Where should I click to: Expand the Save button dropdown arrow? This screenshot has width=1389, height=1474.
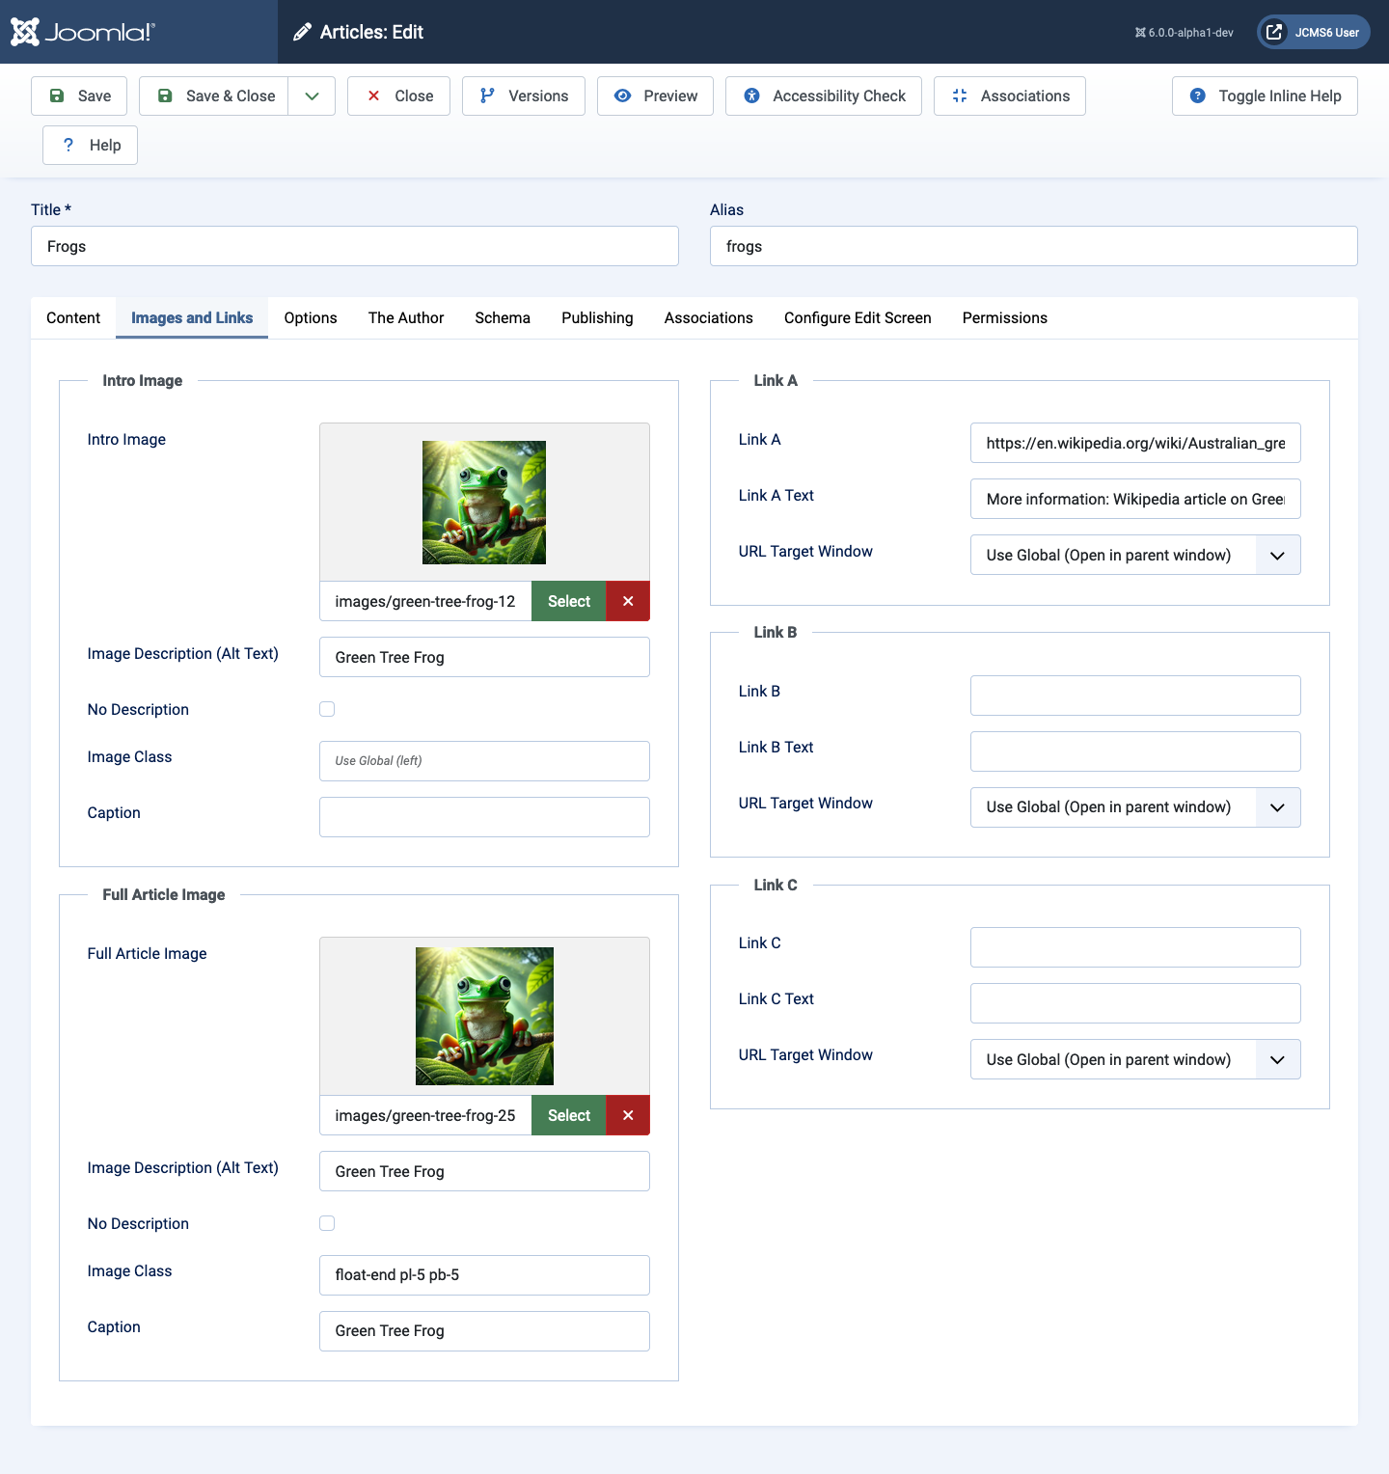click(x=311, y=96)
